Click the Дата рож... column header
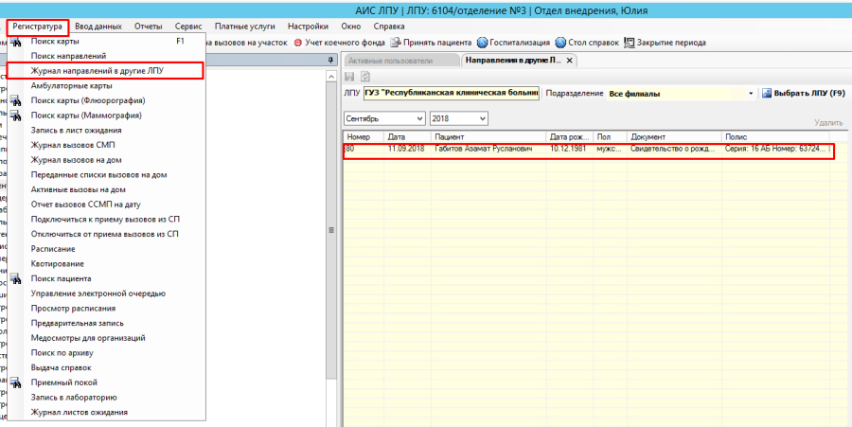 (x=570, y=137)
